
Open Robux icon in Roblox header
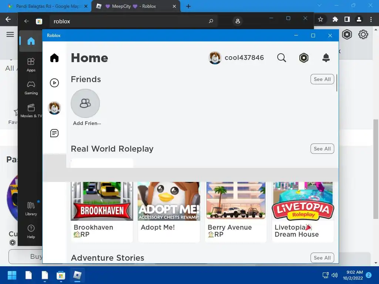(304, 58)
